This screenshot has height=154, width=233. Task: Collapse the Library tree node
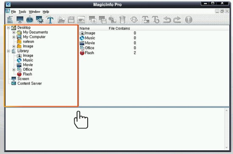pyautogui.click(x=8, y=51)
